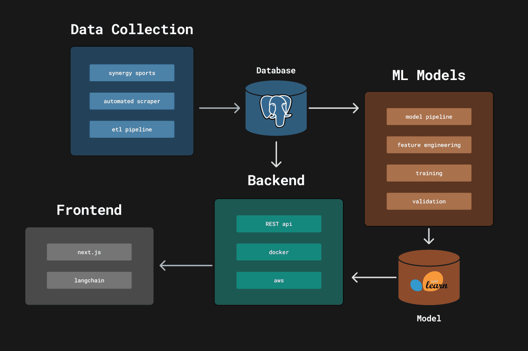This screenshot has height=351, width=528.
Task: Click the etl pipeline box
Action: coord(132,129)
